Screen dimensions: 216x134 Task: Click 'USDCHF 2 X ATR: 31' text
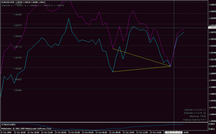(x=195, y=110)
